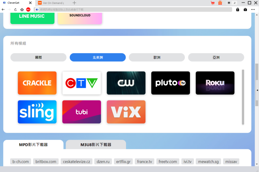Select the 國際 region filter
Image resolution: width=259 pixels, height=172 pixels.
pos(38,57)
